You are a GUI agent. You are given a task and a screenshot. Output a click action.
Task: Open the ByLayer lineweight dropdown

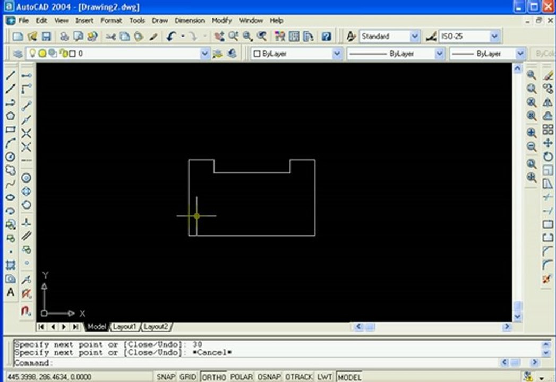[520, 54]
